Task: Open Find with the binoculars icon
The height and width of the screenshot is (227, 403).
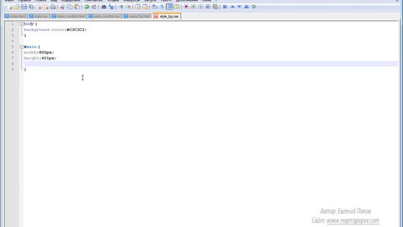Action: (x=103, y=7)
